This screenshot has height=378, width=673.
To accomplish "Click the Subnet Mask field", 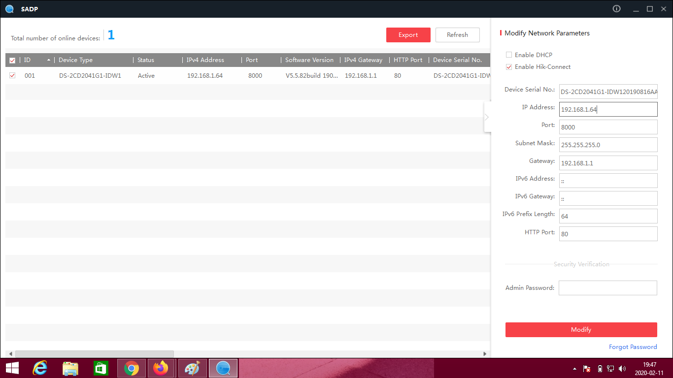I will tap(608, 145).
